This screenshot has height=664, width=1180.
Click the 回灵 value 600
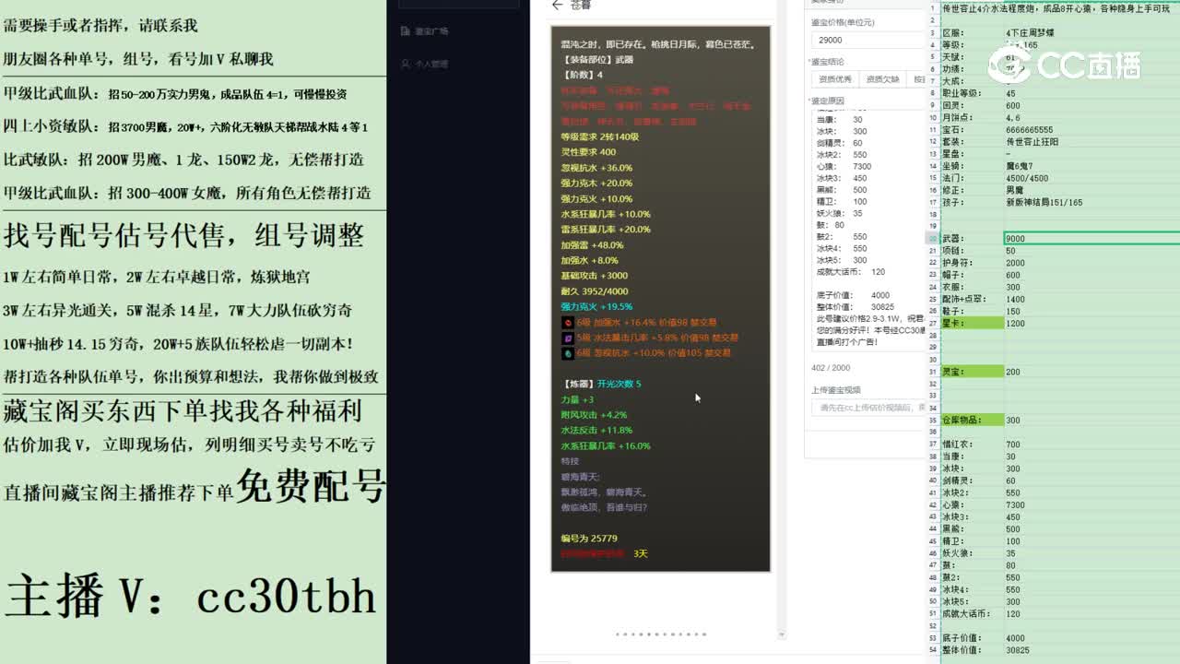tap(1013, 106)
